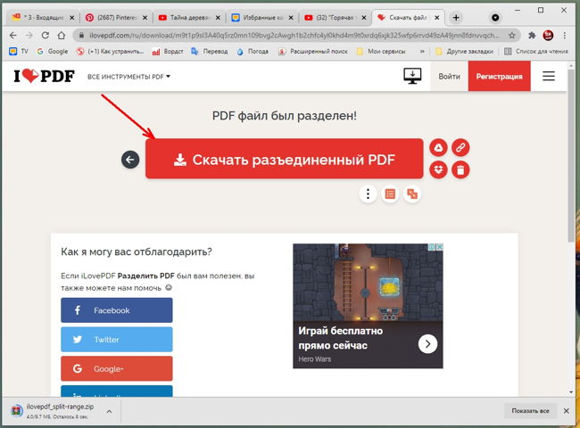Open the three-dots more options button
This screenshot has height=428, width=580.
368,193
